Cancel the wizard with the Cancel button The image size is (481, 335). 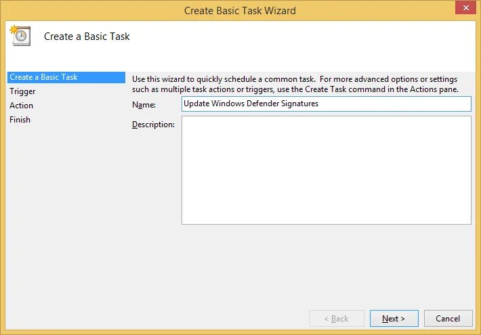tap(448, 318)
